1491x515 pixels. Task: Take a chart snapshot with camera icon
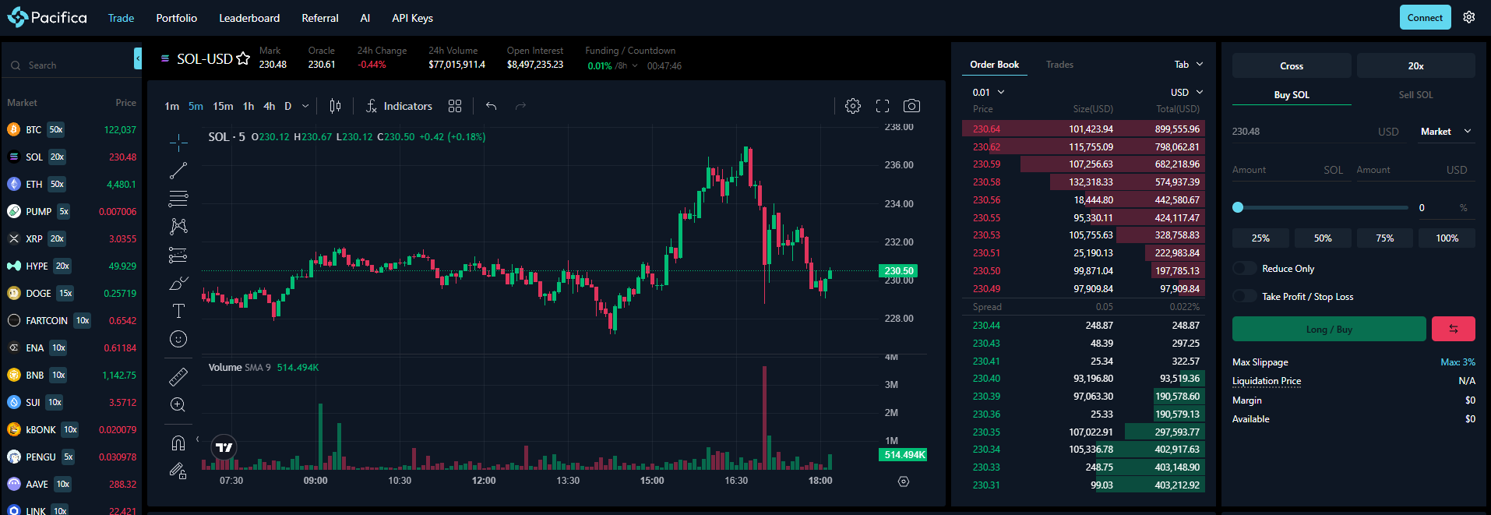[911, 106]
